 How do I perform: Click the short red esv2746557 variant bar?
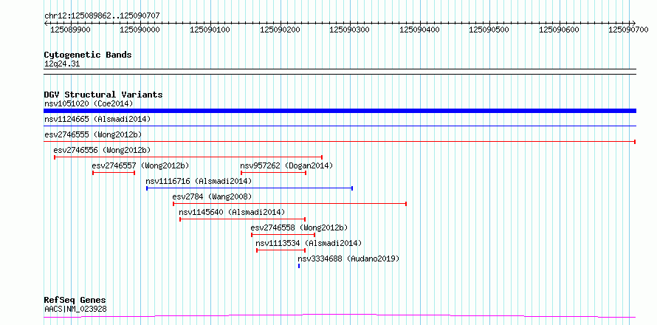click(114, 173)
